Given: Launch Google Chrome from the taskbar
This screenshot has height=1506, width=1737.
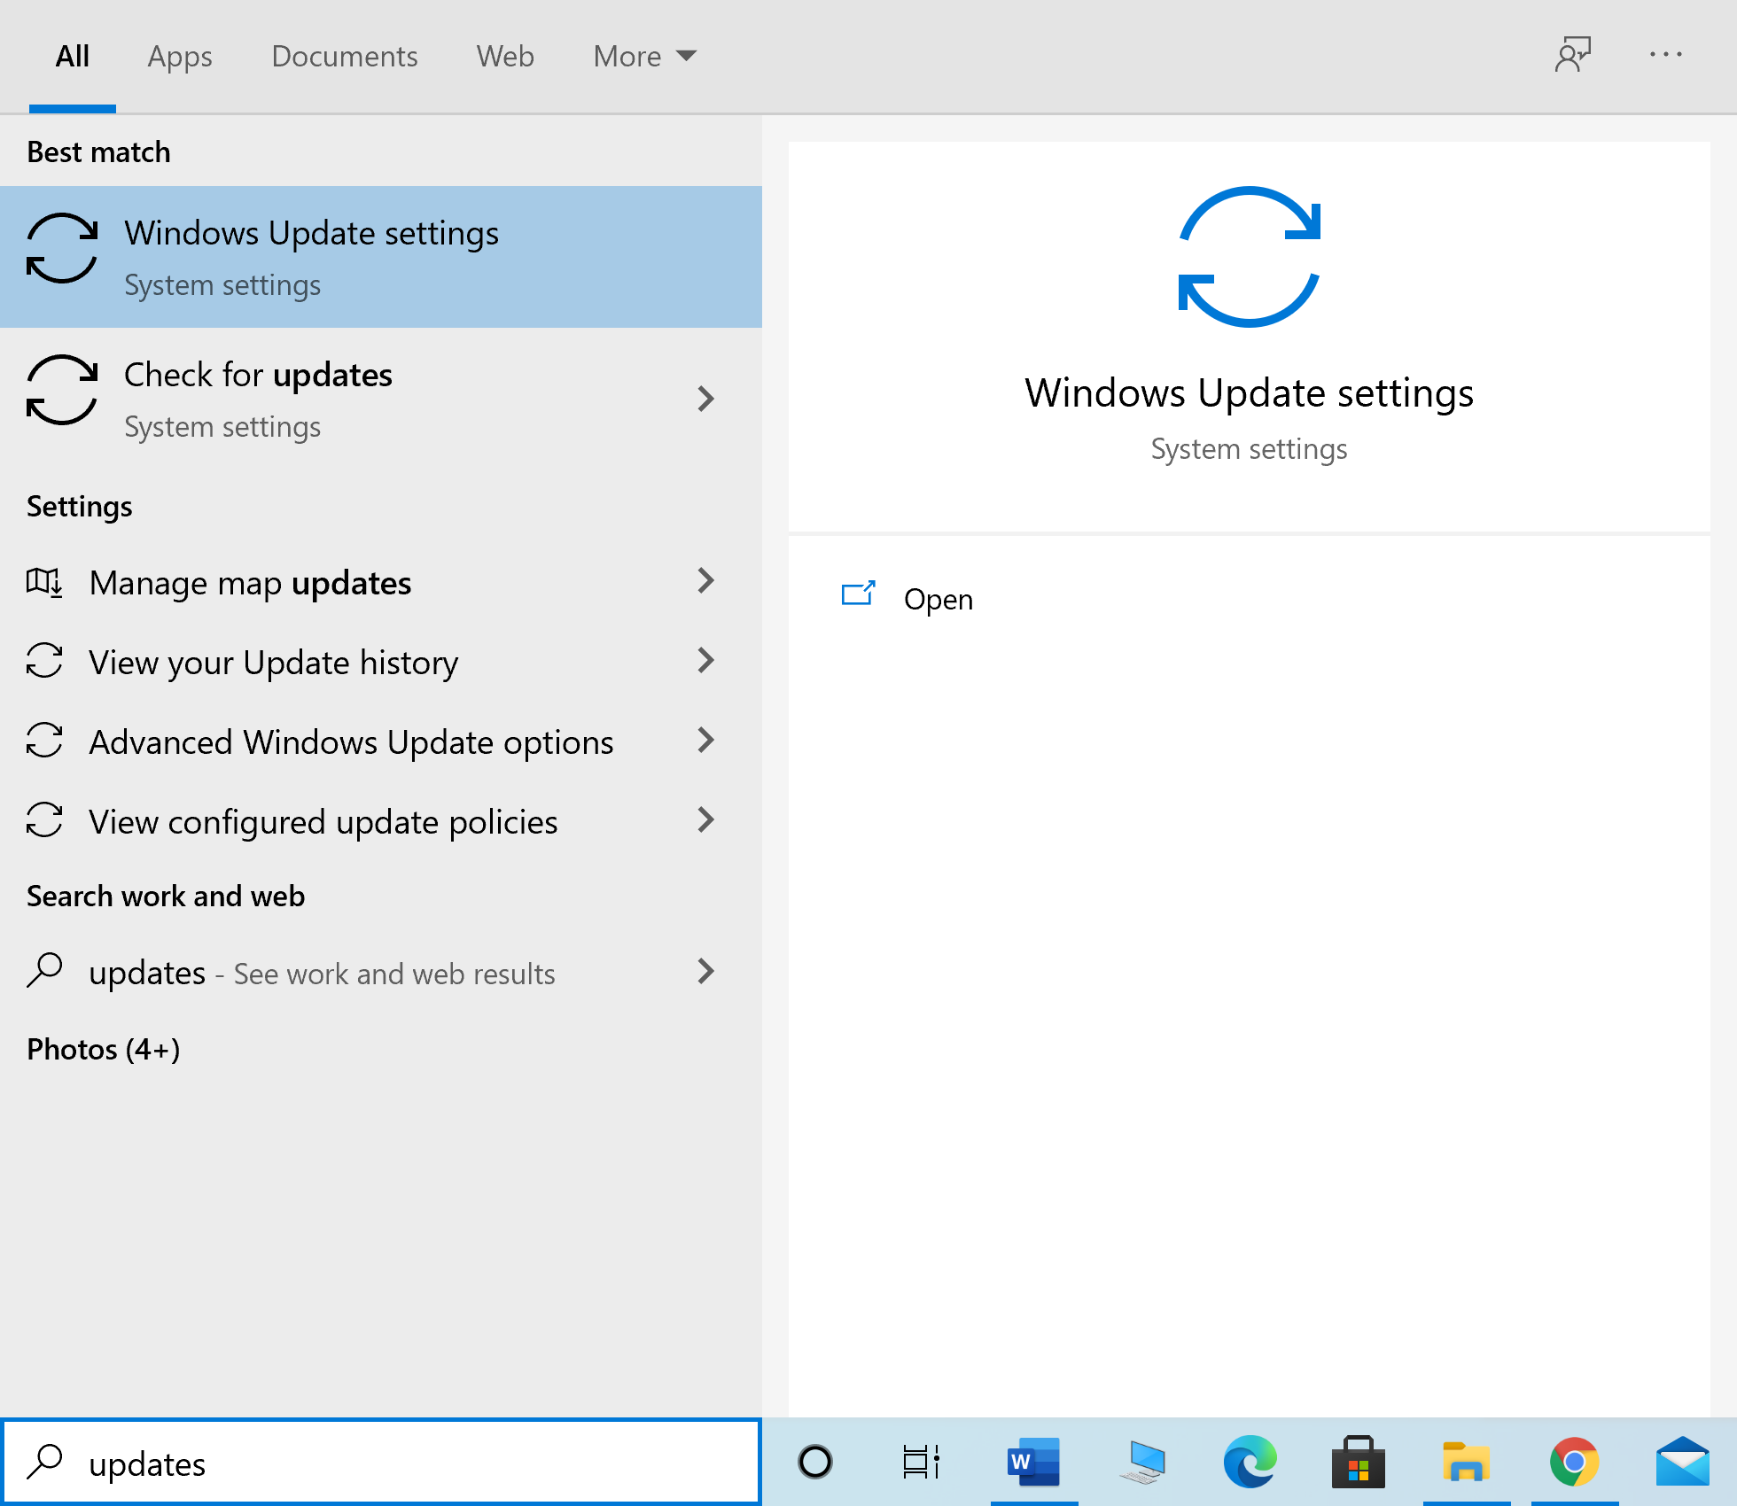Looking at the screenshot, I should (x=1574, y=1462).
